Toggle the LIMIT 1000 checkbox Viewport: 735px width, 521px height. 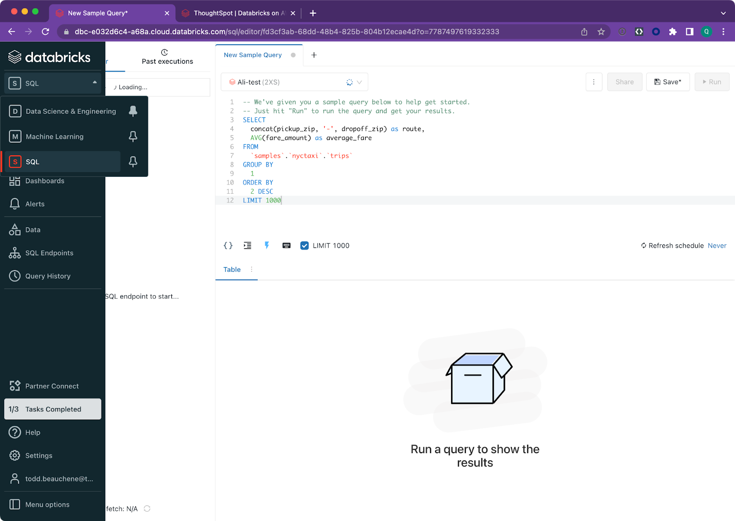(x=305, y=246)
